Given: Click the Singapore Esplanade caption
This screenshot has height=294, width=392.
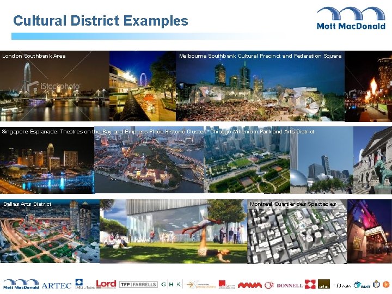Looking at the screenshot, I should 103,132.
